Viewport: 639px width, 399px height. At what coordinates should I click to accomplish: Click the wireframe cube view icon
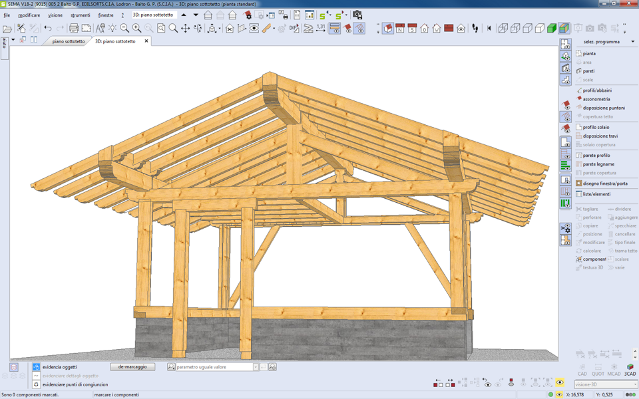[503, 29]
